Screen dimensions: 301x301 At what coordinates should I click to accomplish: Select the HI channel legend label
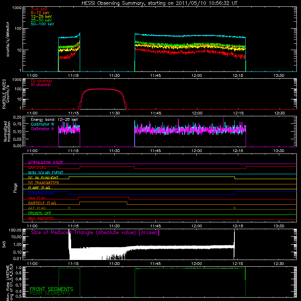point(41,85)
